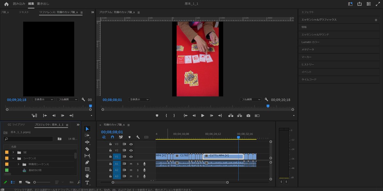Screen dimensions: 383x191
Task: Open Program monitor settings wrench
Action: click(x=266, y=100)
